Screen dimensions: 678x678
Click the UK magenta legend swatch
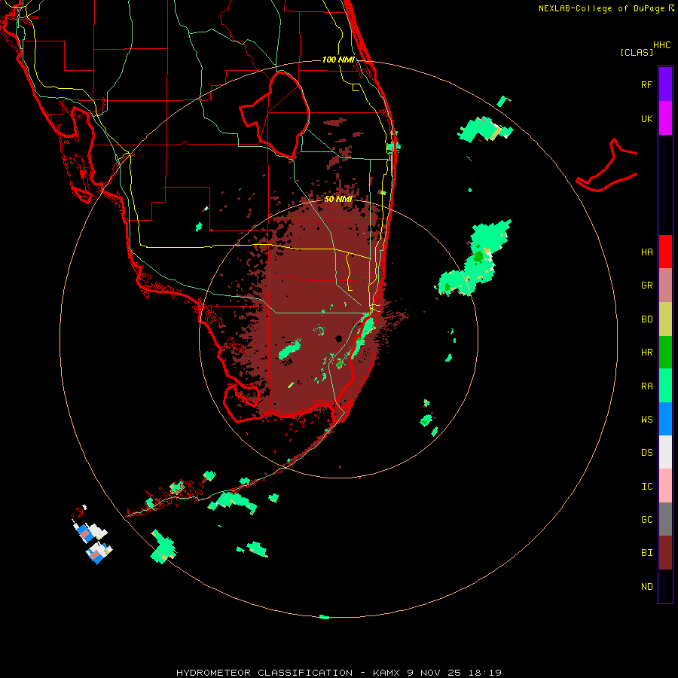pos(665,118)
